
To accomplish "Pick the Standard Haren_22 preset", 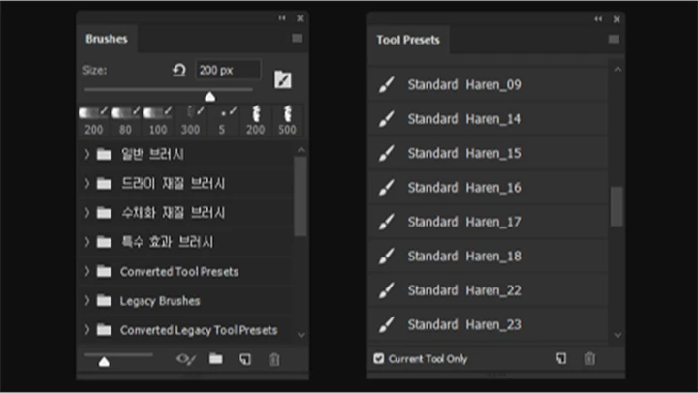I will [x=463, y=290].
